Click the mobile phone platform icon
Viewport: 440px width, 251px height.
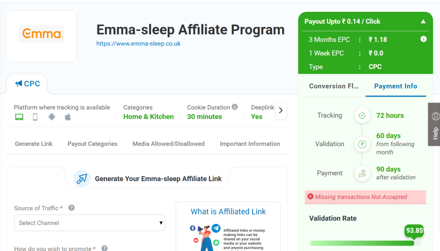click(35, 117)
